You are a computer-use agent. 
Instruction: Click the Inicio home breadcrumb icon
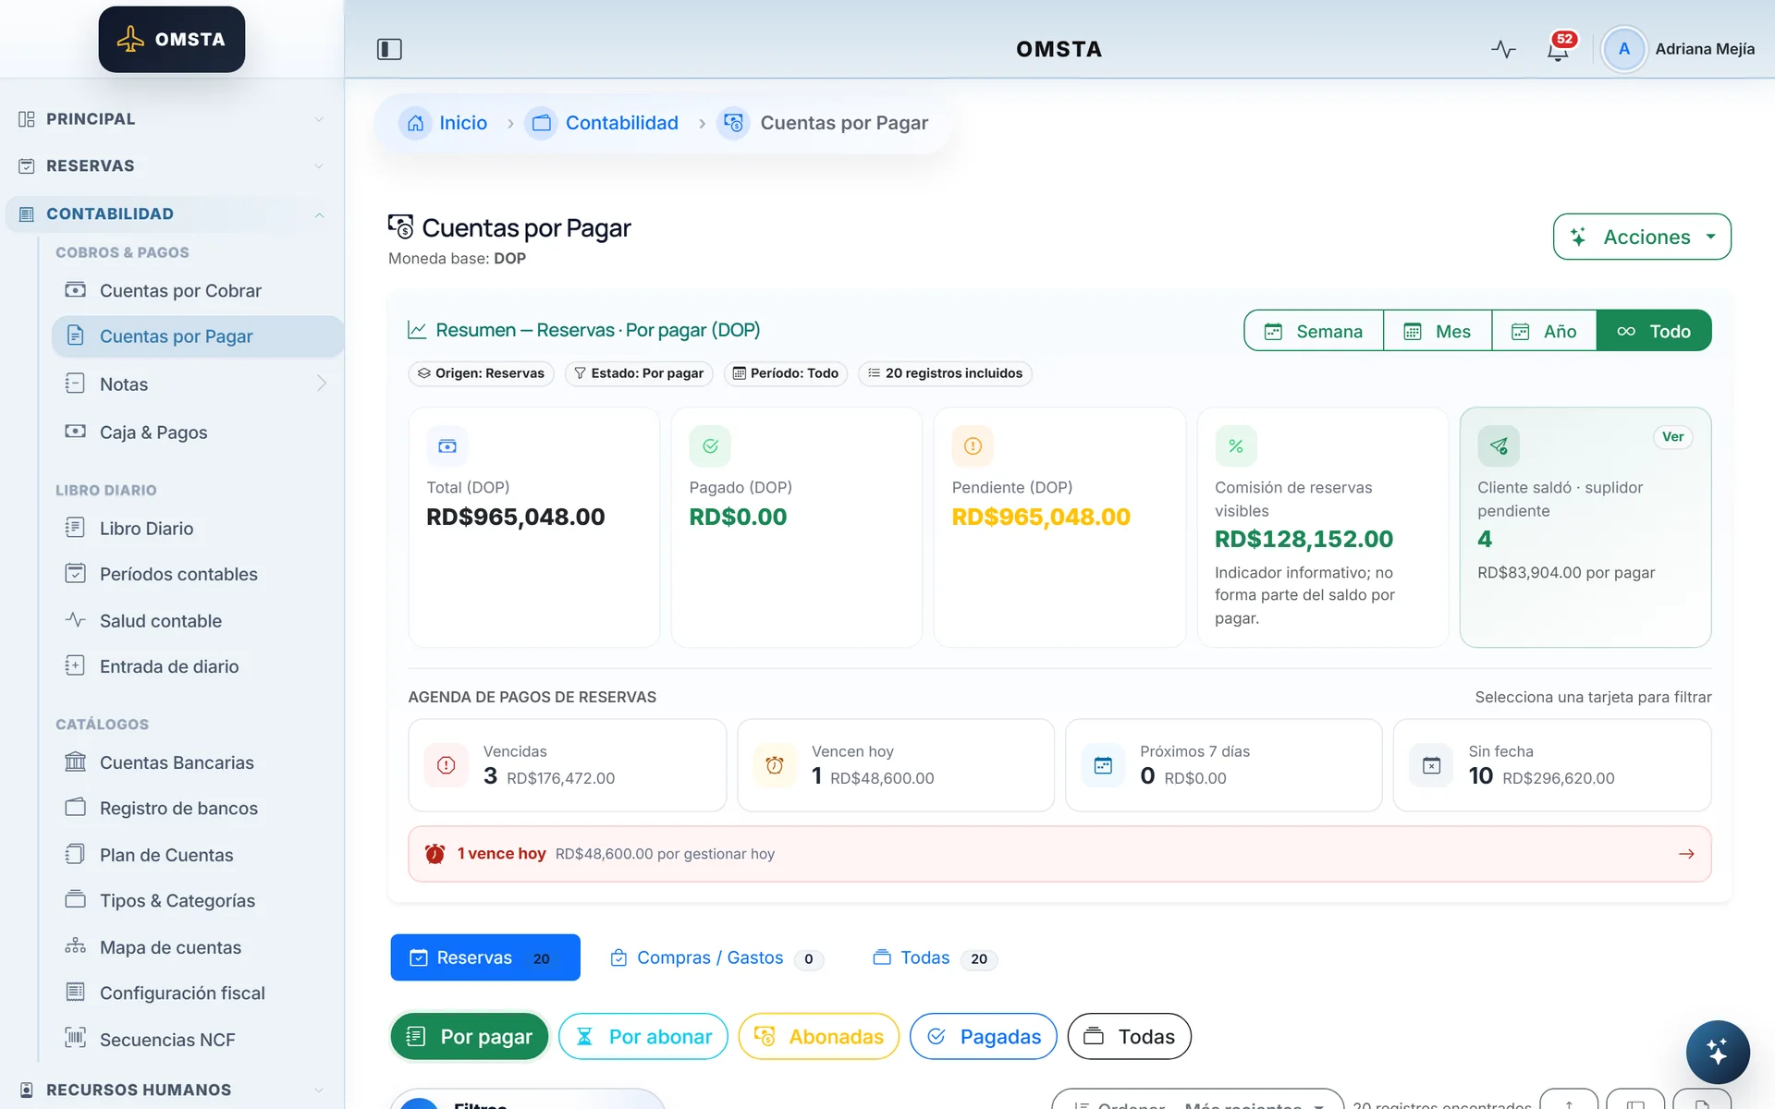[415, 123]
